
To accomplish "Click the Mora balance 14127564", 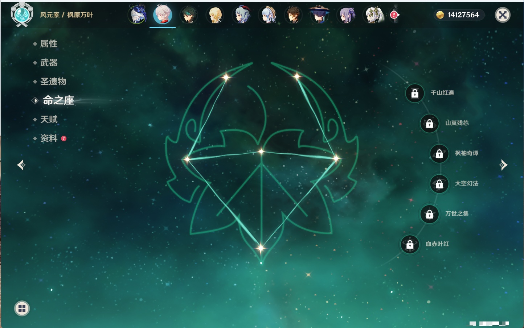I will pyautogui.click(x=459, y=15).
